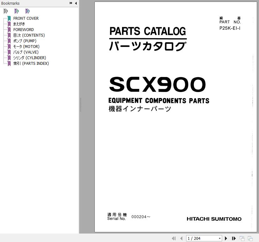Jump to バルブ (VALVE) bookmark
The image size is (259, 242).
point(26,52)
